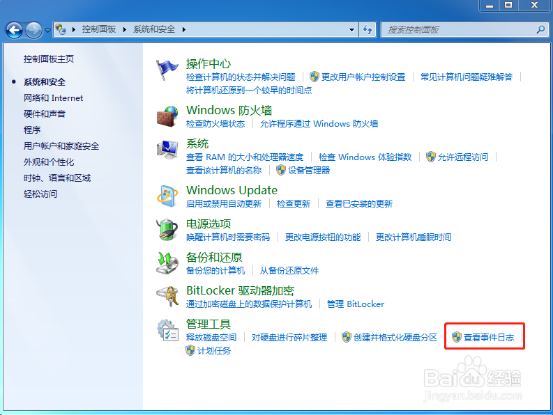Screen dimensions: 553x415
Task: Open 外观和个性化 category in sidebar
Action: tap(49, 162)
